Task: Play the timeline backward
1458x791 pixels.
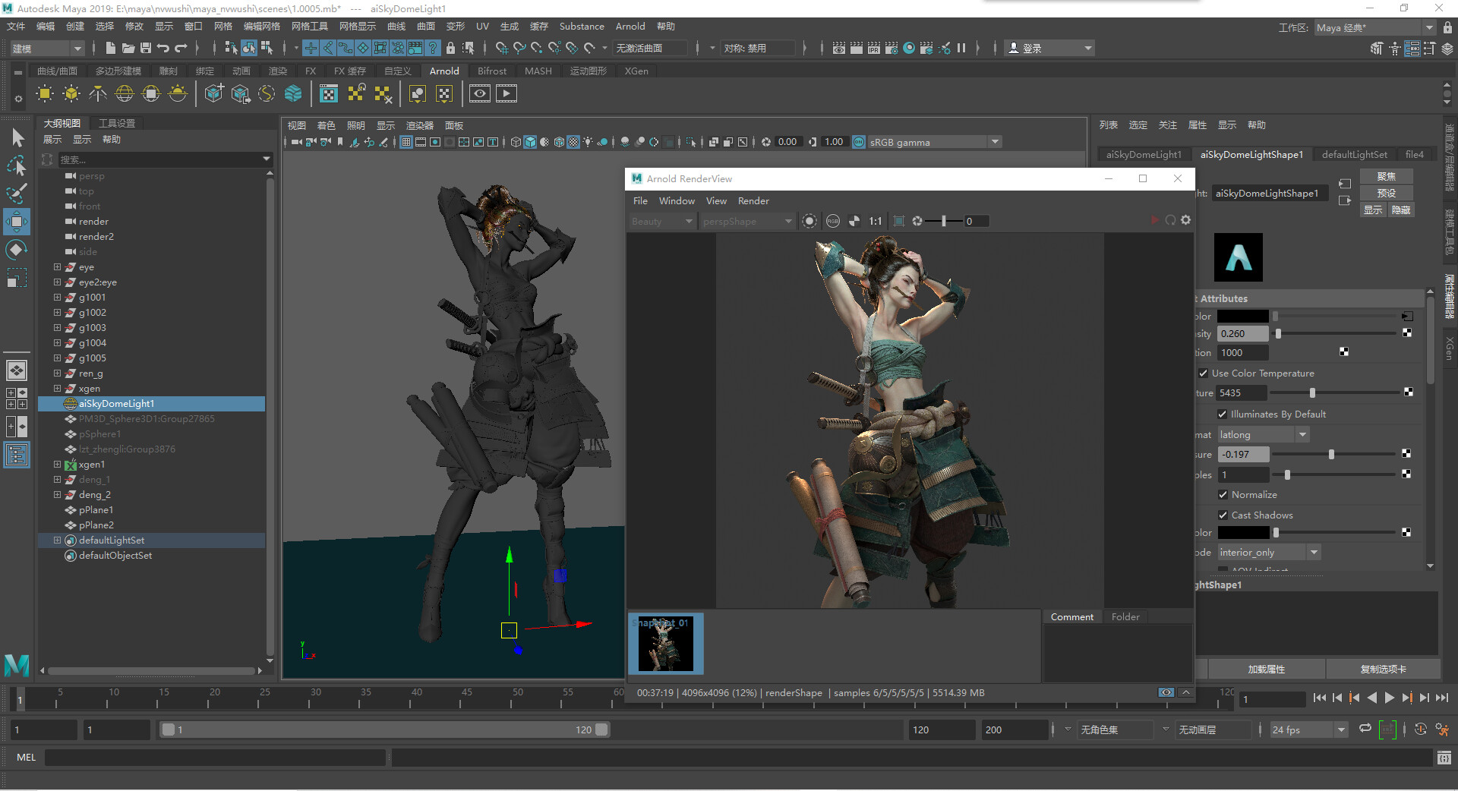Action: 1371,698
